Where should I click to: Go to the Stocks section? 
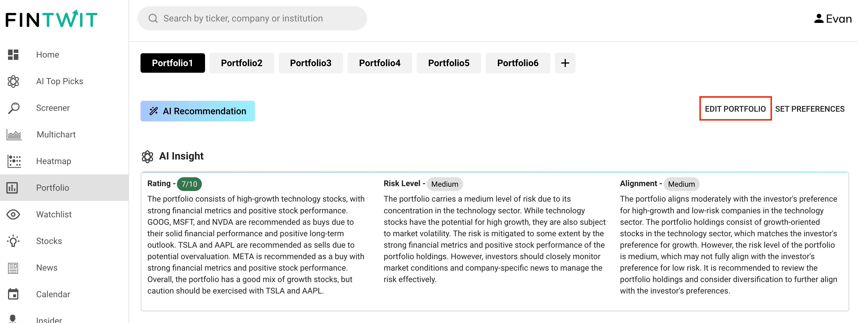coord(64,241)
